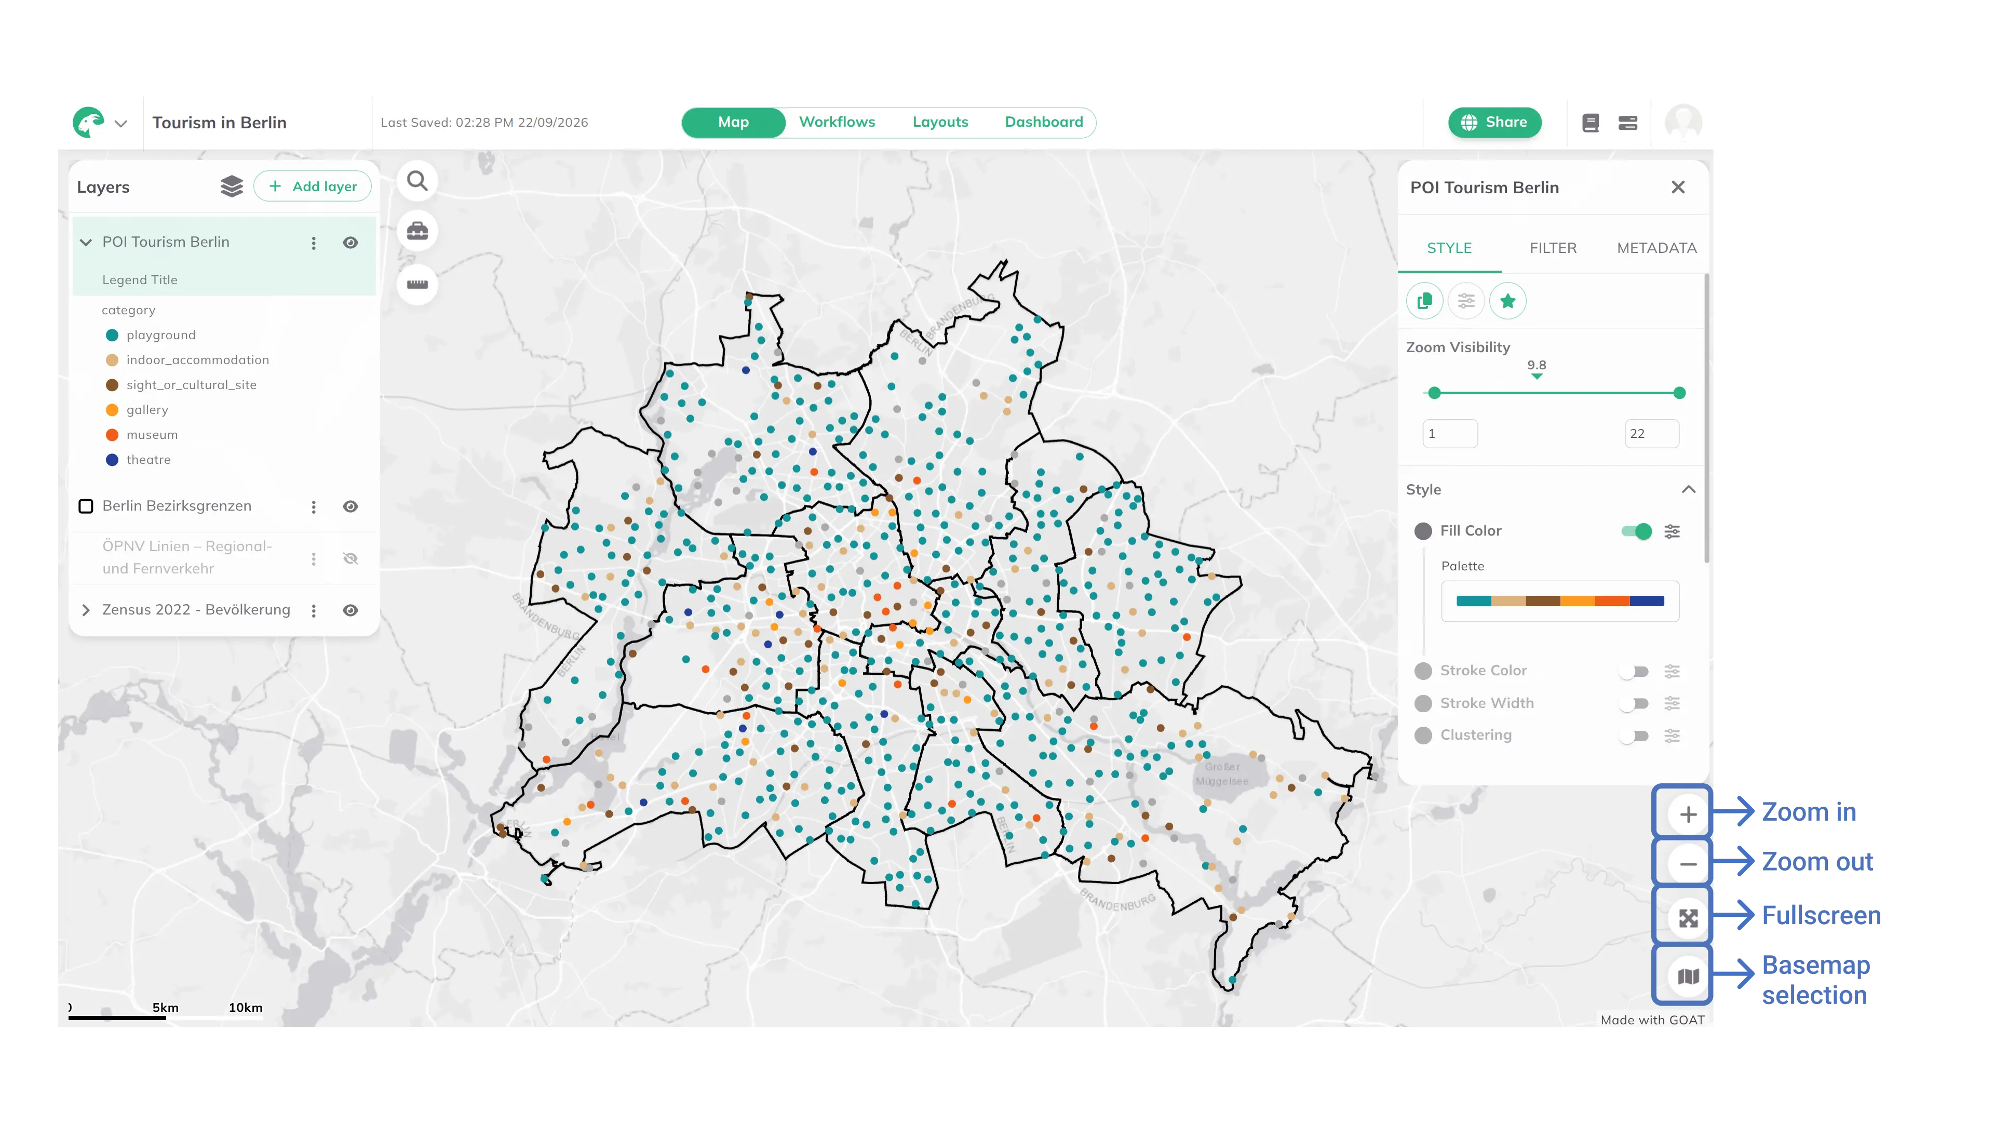Enable the Stroke Width toggle
The height and width of the screenshot is (1122, 1994).
coord(1634,704)
